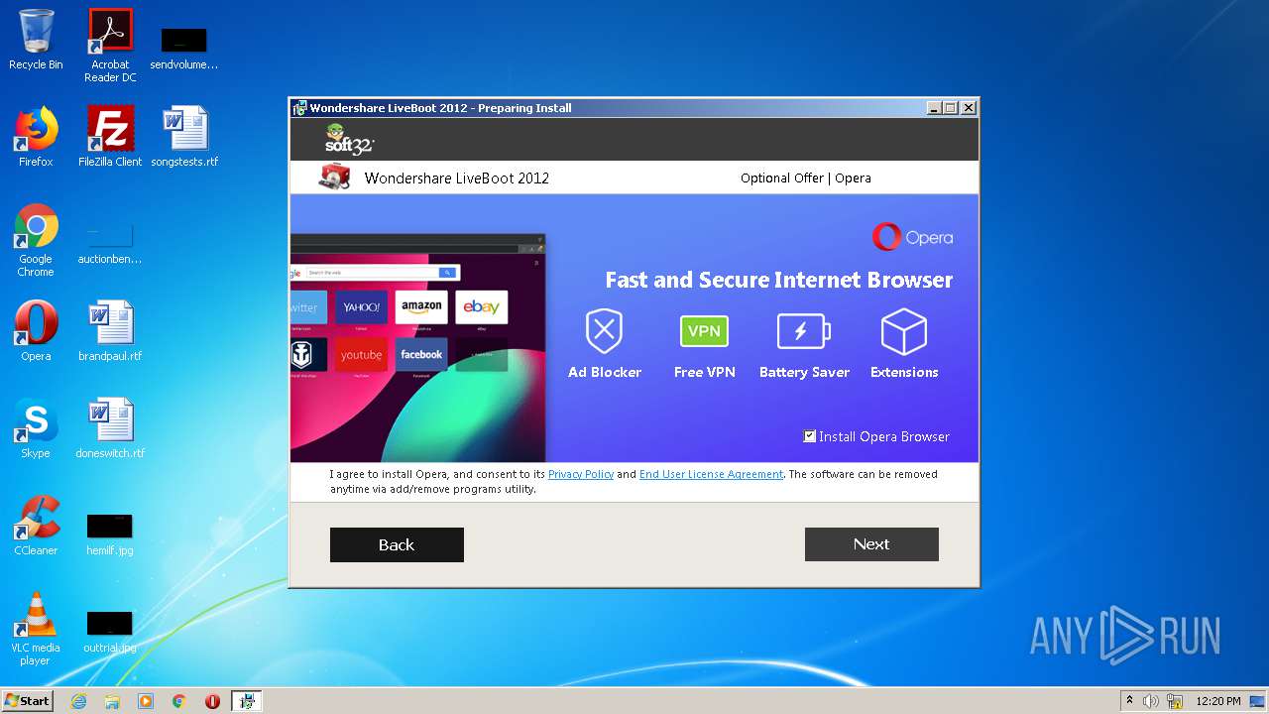
Task: Open the CCleaner desktop shortcut
Action: [x=36, y=526]
